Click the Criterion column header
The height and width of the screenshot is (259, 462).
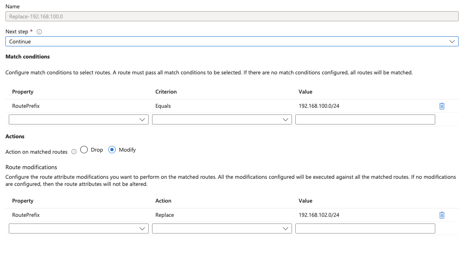pos(166,91)
